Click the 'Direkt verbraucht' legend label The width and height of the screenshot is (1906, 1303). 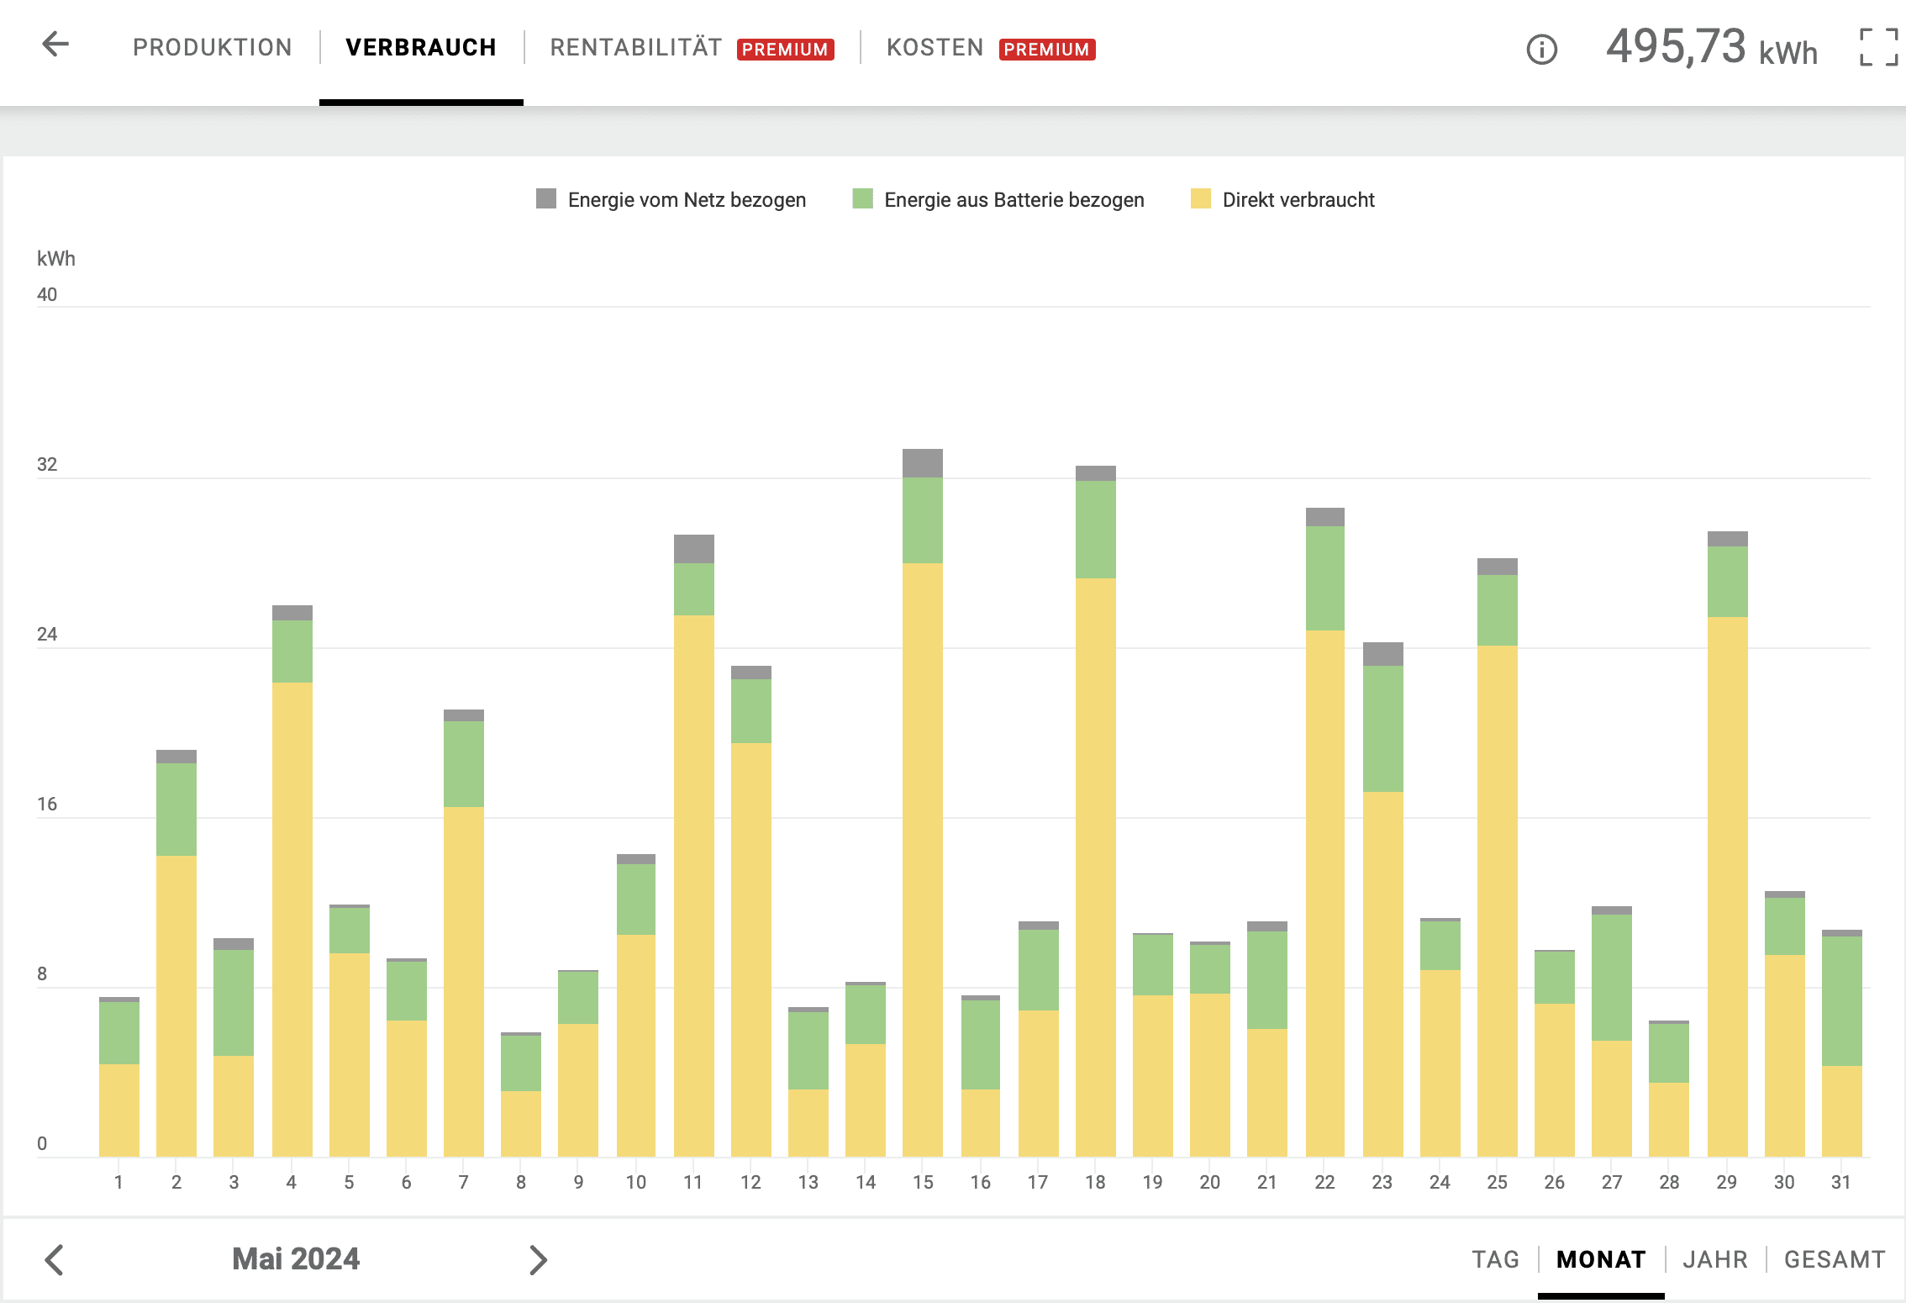tap(1298, 200)
